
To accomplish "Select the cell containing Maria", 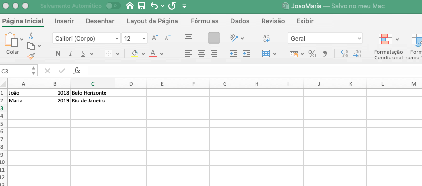I will pyautogui.click(x=23, y=101).
